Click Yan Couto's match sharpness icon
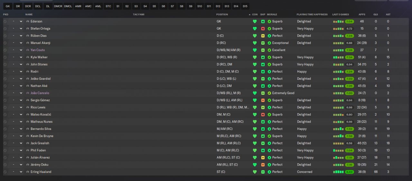This screenshot has height=181, width=412. (263, 50)
